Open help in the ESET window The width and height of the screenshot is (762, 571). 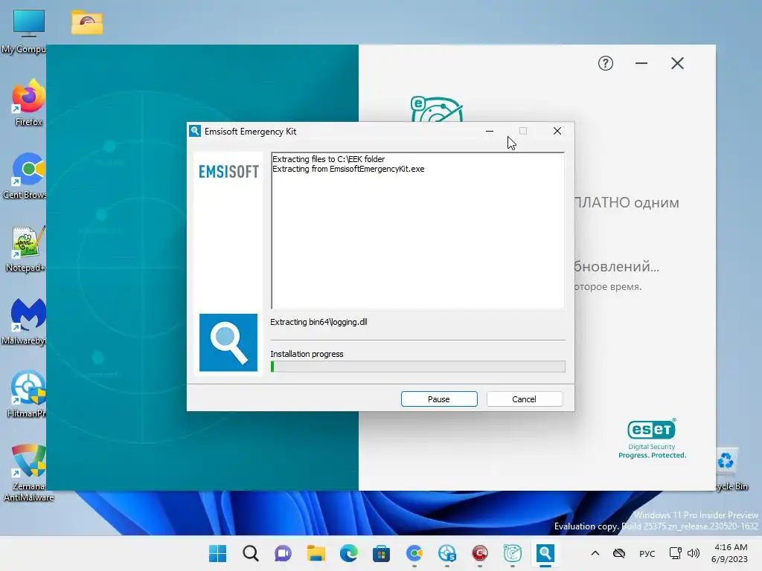tap(606, 63)
